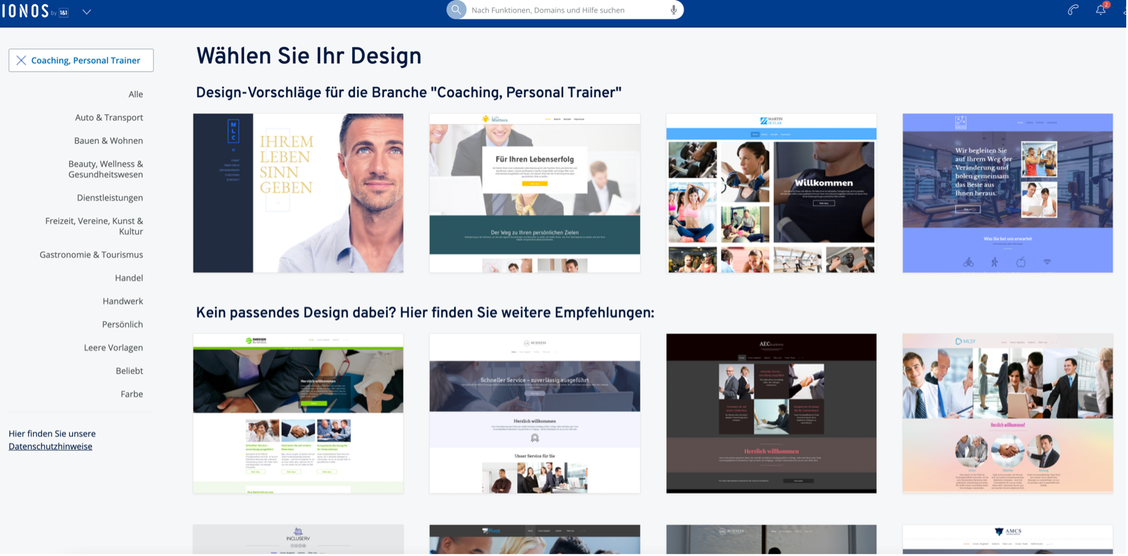Click the IONOS logo

pos(34,11)
